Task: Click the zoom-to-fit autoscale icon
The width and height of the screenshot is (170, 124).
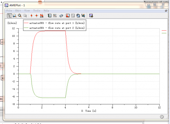Action: [20, 15]
